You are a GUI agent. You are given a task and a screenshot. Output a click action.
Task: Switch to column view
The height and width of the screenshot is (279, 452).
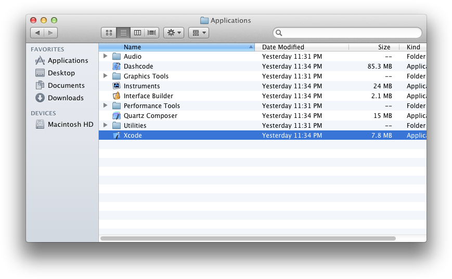(x=137, y=33)
